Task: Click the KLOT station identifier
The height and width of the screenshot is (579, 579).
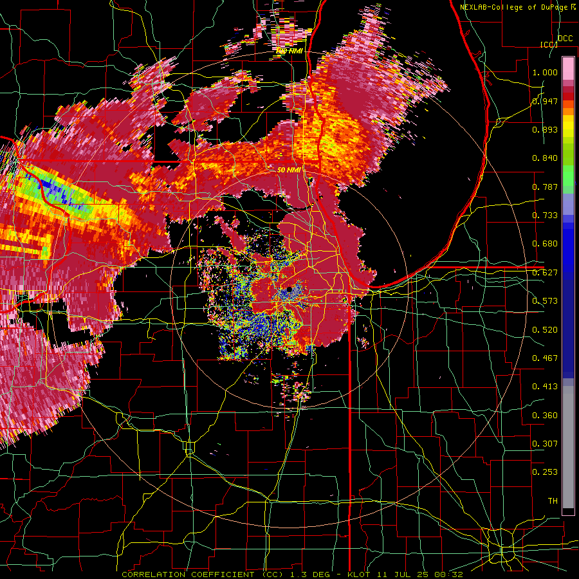Action: 358,574
